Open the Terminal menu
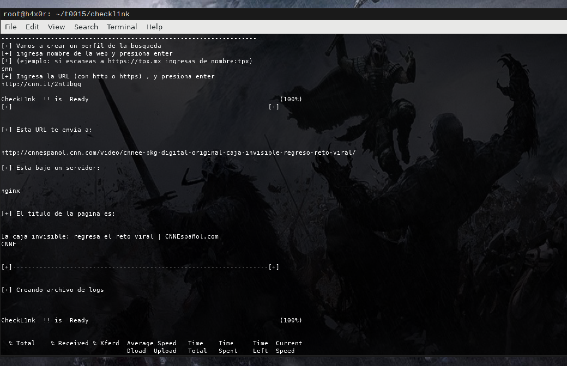Screen dimensions: 567x366 click(122, 27)
